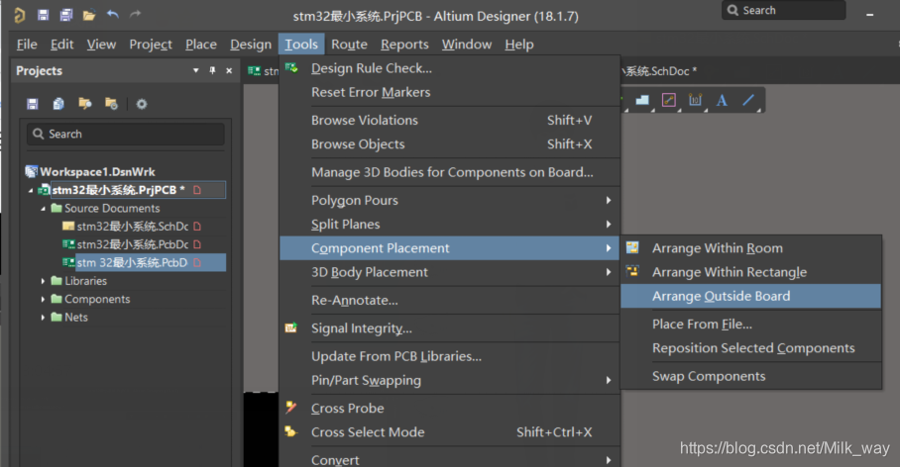Open the Place menu
This screenshot has width=900, height=467.
tap(201, 45)
